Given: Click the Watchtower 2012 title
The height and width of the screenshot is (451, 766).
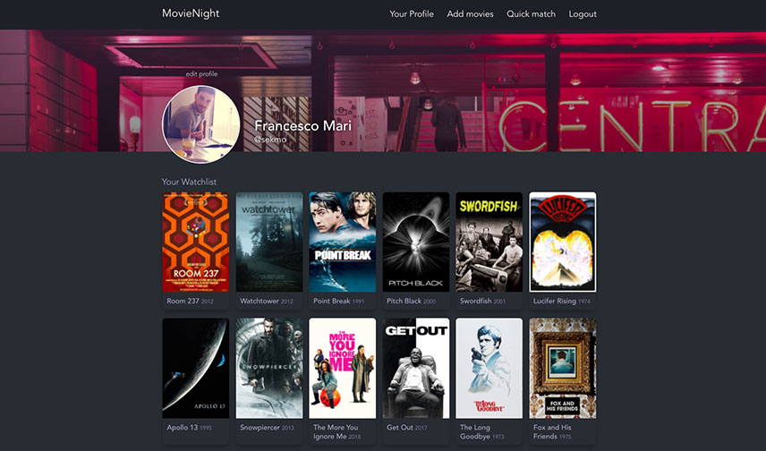Looking at the screenshot, I should coord(267,301).
